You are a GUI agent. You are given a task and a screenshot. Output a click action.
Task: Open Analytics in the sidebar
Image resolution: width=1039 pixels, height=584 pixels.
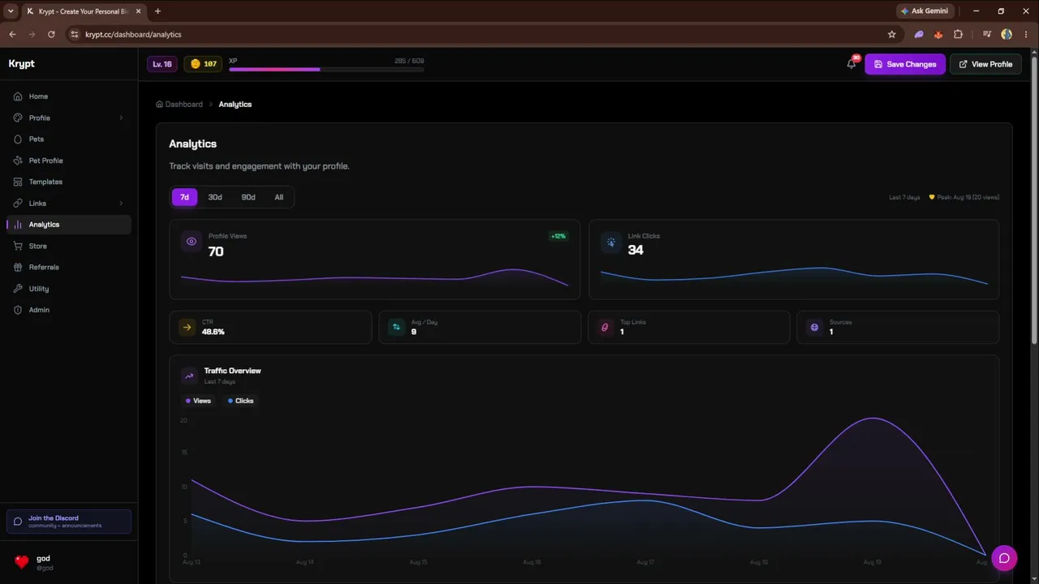click(68, 225)
